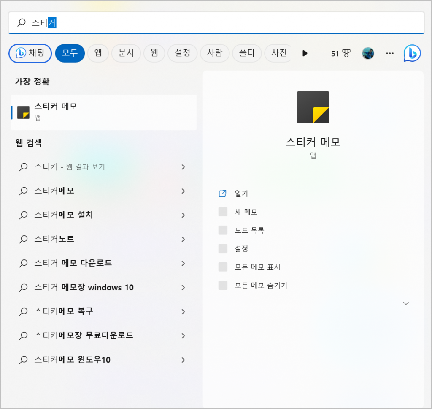Open 스티커 메모 best match result

click(104, 112)
